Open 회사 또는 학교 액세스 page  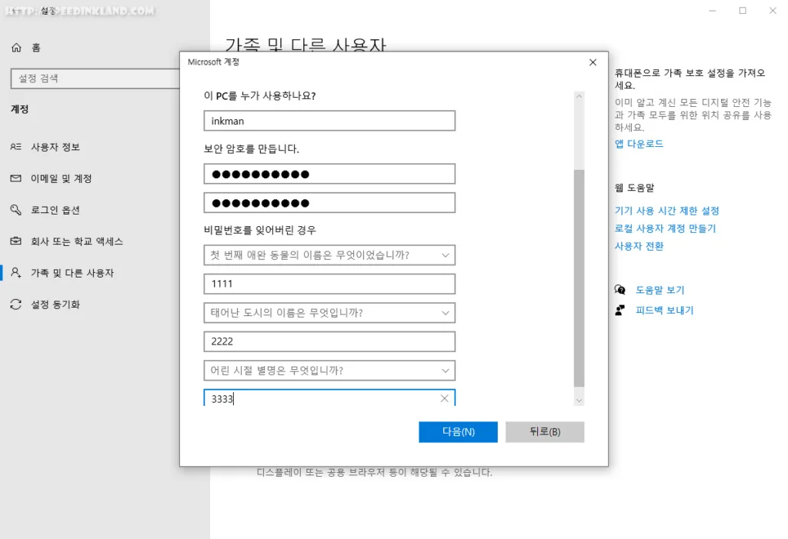click(x=77, y=241)
